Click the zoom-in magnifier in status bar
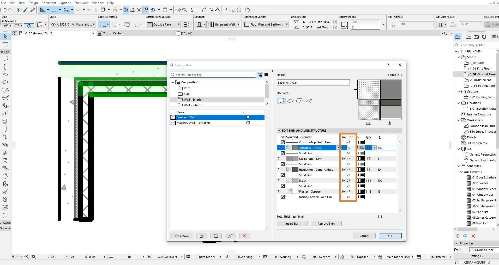This screenshot has width=499, height=265. click(26, 257)
